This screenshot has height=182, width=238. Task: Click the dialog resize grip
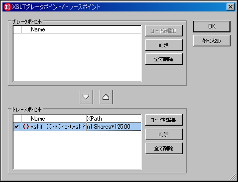[233, 177]
